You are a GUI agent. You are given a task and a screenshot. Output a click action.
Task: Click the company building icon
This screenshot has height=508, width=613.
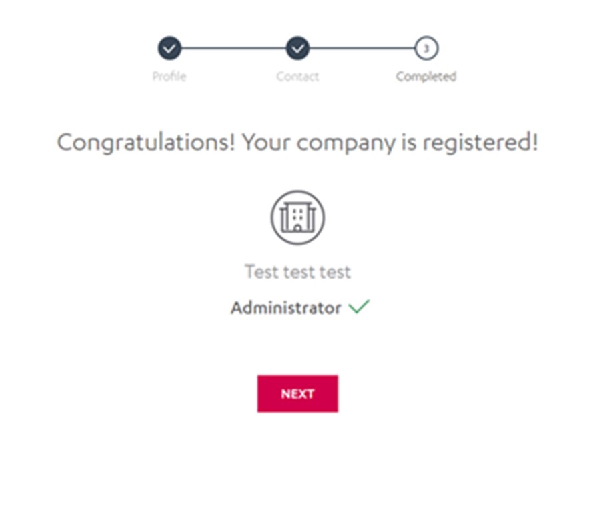click(x=297, y=217)
